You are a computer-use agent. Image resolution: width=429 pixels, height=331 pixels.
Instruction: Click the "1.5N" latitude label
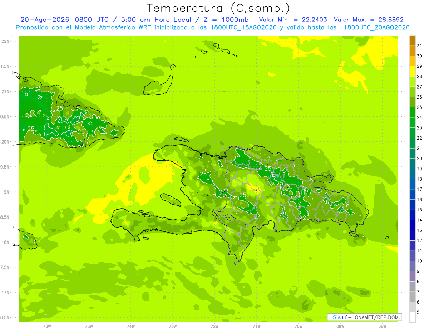tap(6, 66)
